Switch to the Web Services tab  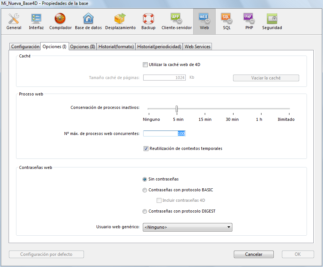click(x=198, y=47)
